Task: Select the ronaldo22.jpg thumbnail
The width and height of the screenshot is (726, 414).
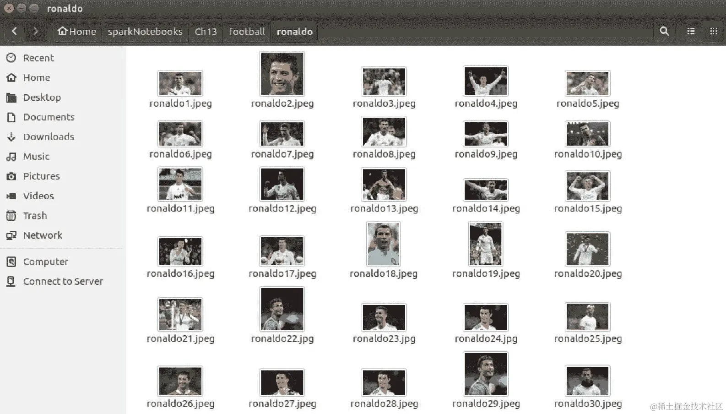Action: click(282, 309)
